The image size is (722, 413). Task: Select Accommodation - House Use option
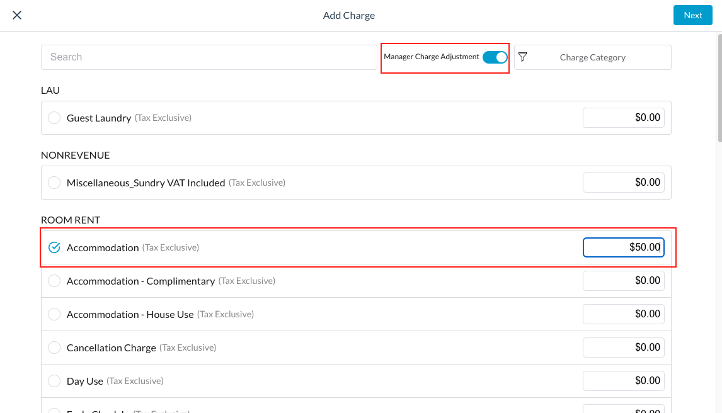coord(54,314)
